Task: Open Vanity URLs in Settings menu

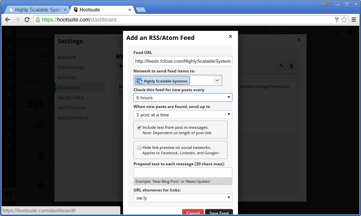Action: tap(71, 98)
